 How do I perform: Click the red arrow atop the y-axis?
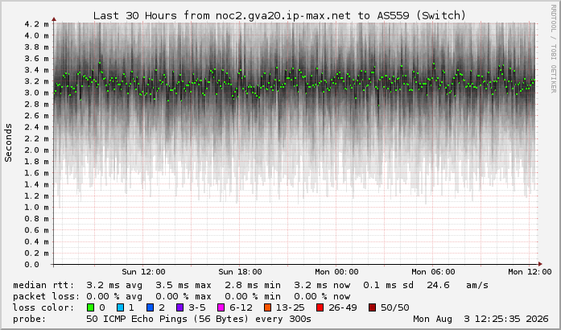(54, 19)
